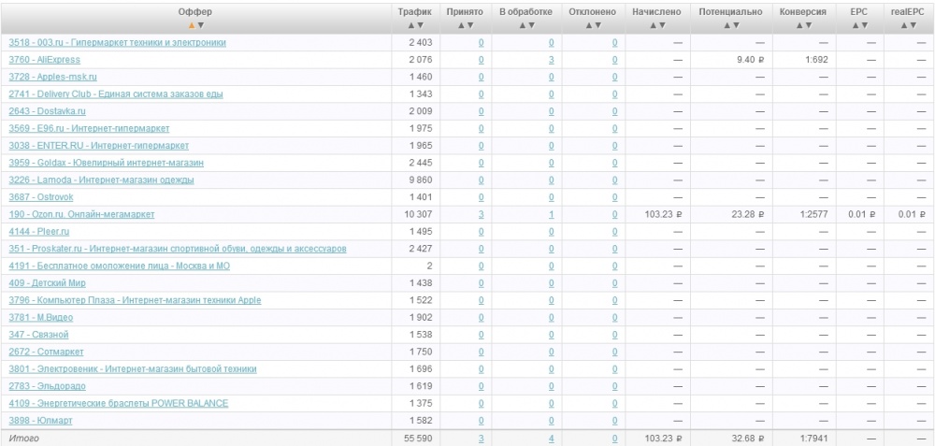Open the 351 - Proskater.ru offer
The image size is (935, 446).
click(178, 249)
